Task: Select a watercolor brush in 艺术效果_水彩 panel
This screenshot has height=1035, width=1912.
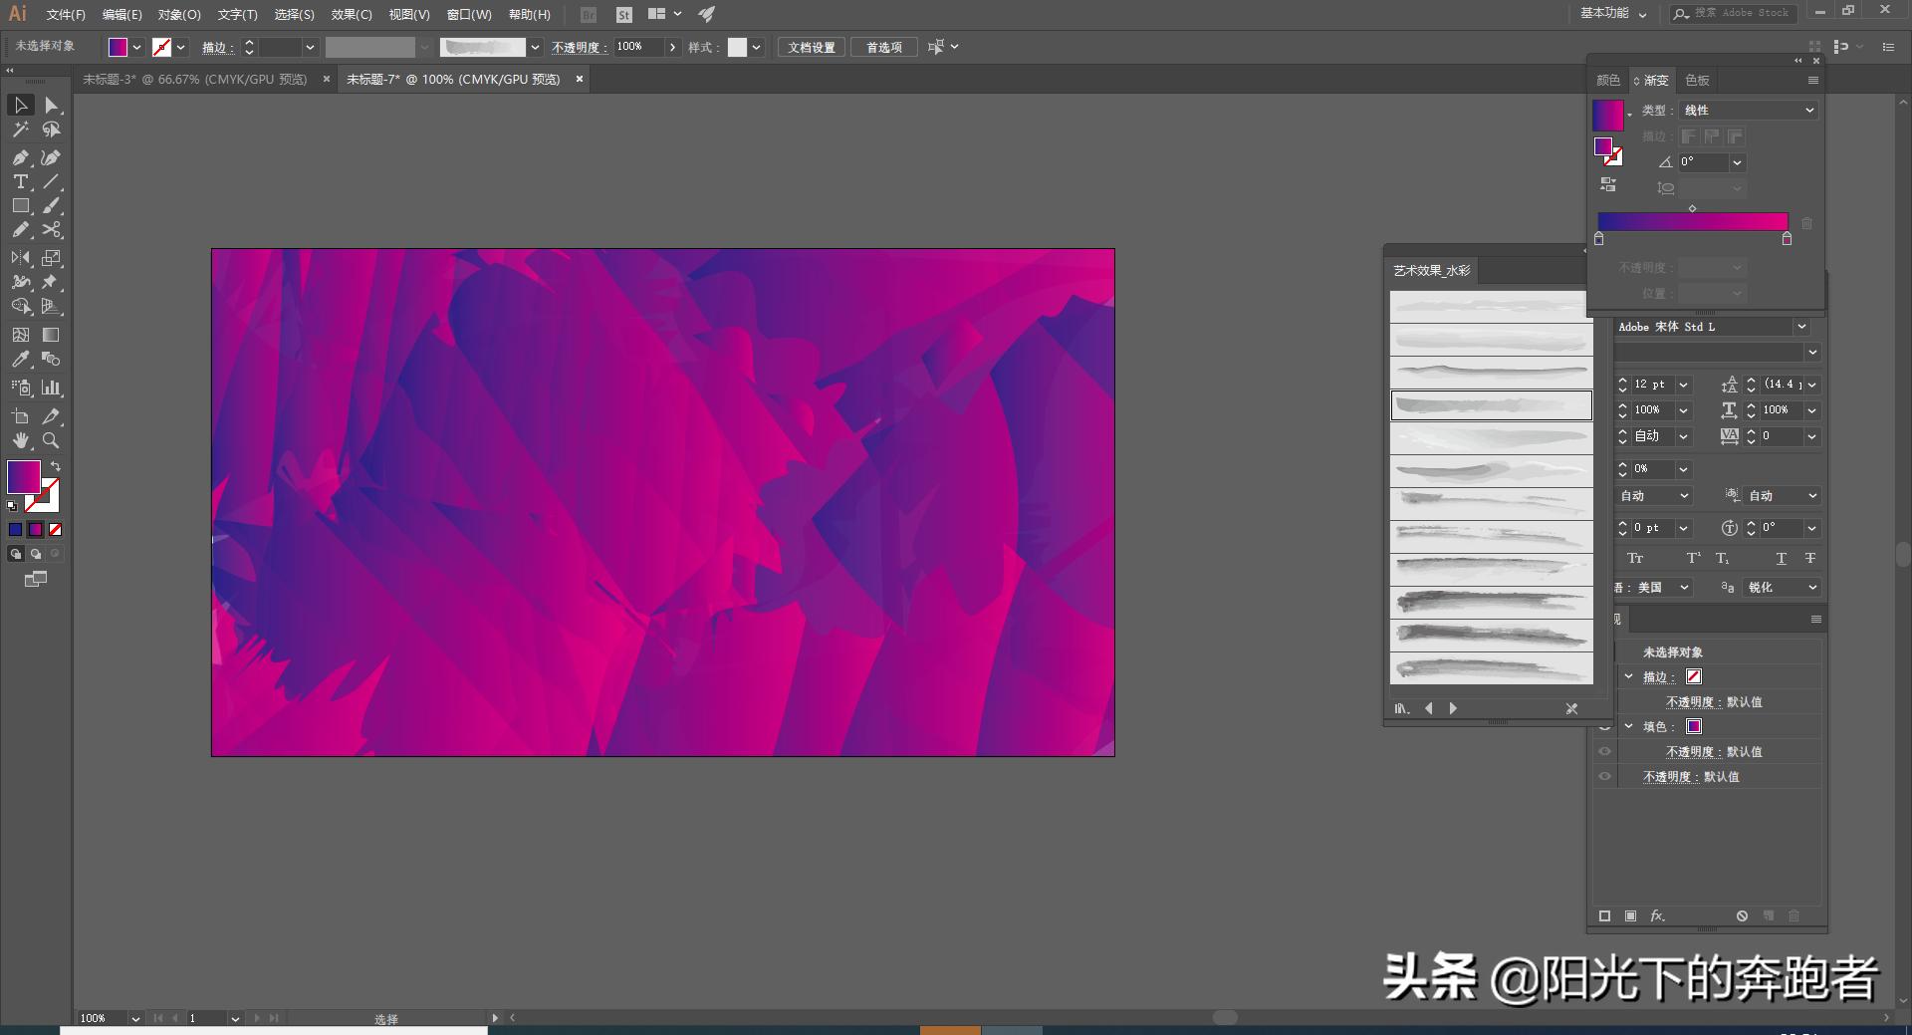Action: click(x=1489, y=404)
